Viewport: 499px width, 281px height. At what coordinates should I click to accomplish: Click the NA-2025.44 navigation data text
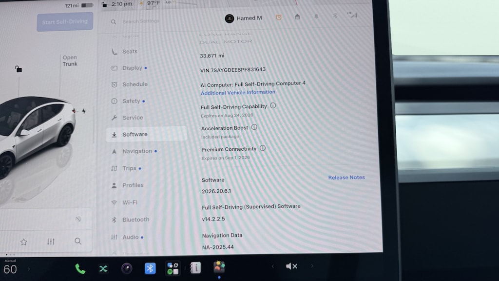[x=218, y=247]
